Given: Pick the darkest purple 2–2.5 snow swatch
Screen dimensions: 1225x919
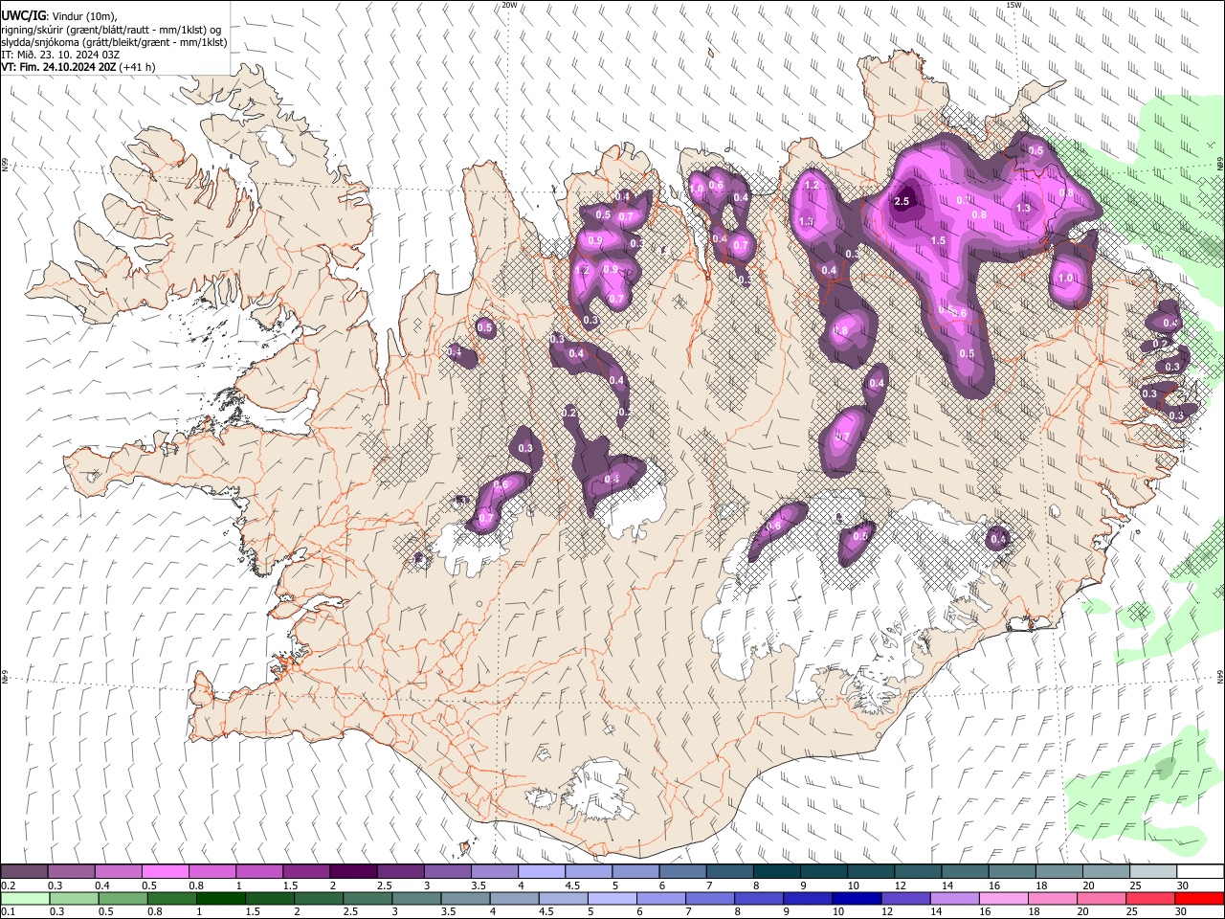Looking at the screenshot, I should tap(353, 871).
